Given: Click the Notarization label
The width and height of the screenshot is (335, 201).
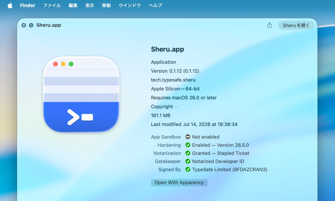Looking at the screenshot, I should click(x=167, y=153).
